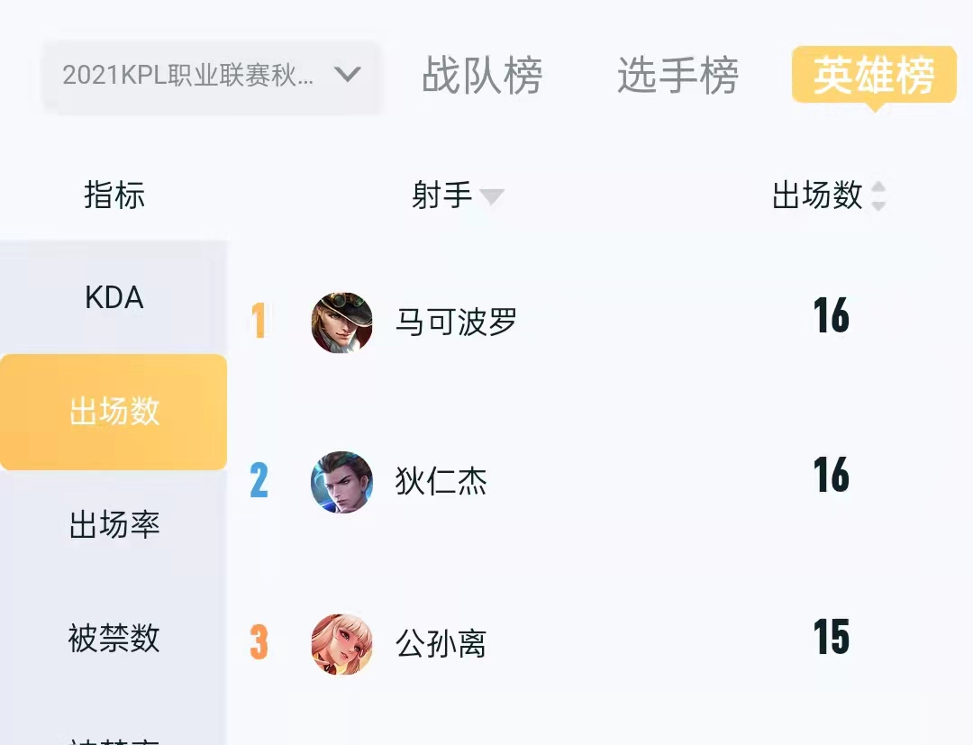The width and height of the screenshot is (973, 745).
Task: Select the 英雄榜 tab
Action: click(874, 76)
